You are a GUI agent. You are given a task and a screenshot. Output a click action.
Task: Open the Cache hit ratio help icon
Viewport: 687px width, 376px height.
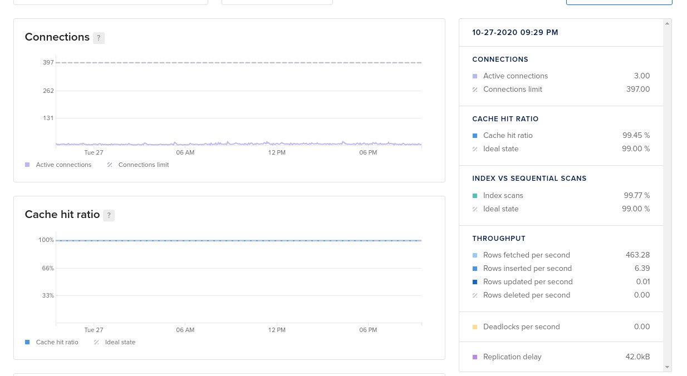[x=109, y=215]
